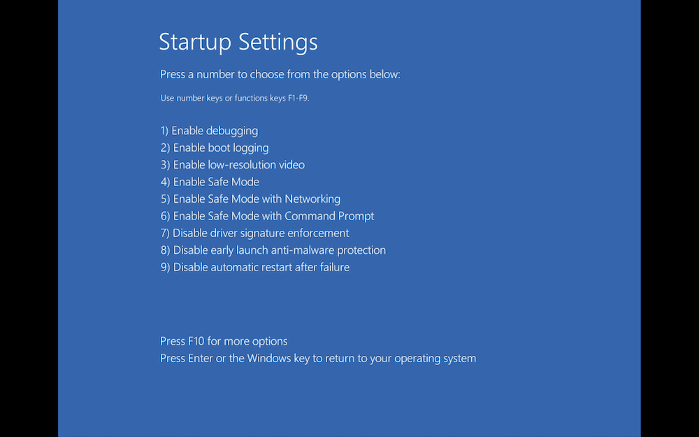Choose Enable Safe Mode with Networking

(250, 199)
